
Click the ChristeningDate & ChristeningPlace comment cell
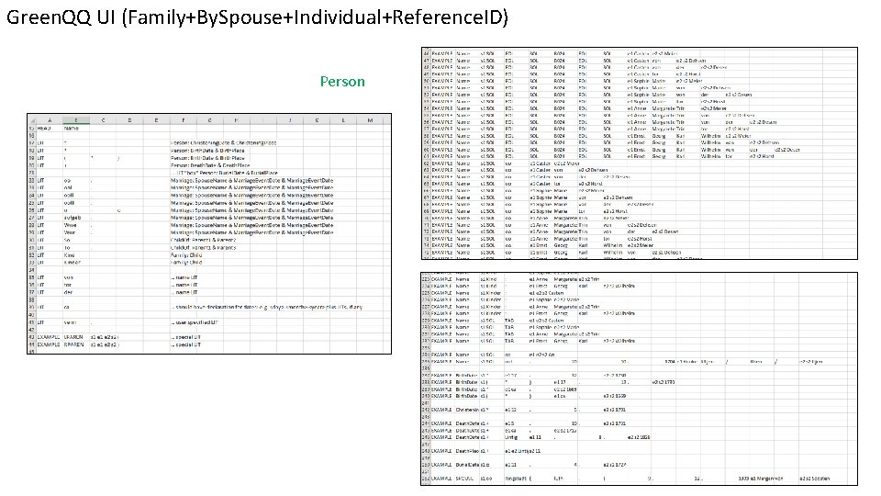[224, 143]
